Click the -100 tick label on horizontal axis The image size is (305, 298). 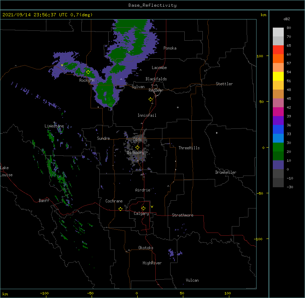click(44, 293)
